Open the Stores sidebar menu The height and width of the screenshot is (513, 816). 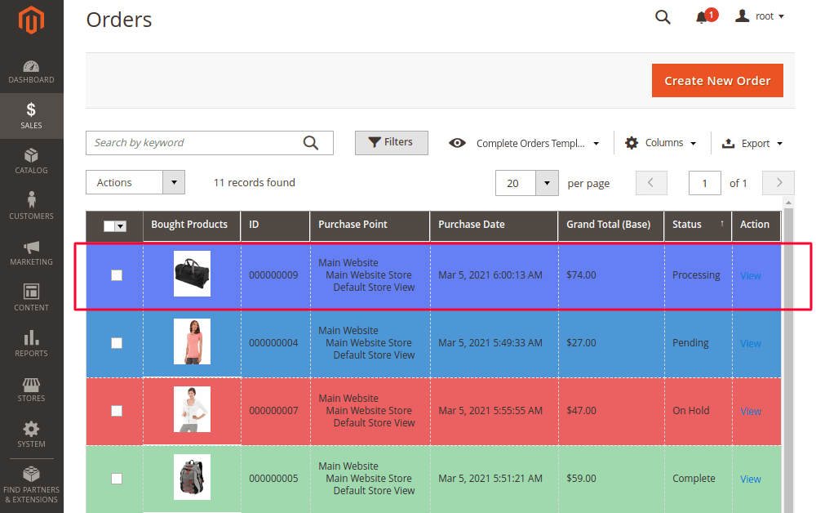(31, 390)
